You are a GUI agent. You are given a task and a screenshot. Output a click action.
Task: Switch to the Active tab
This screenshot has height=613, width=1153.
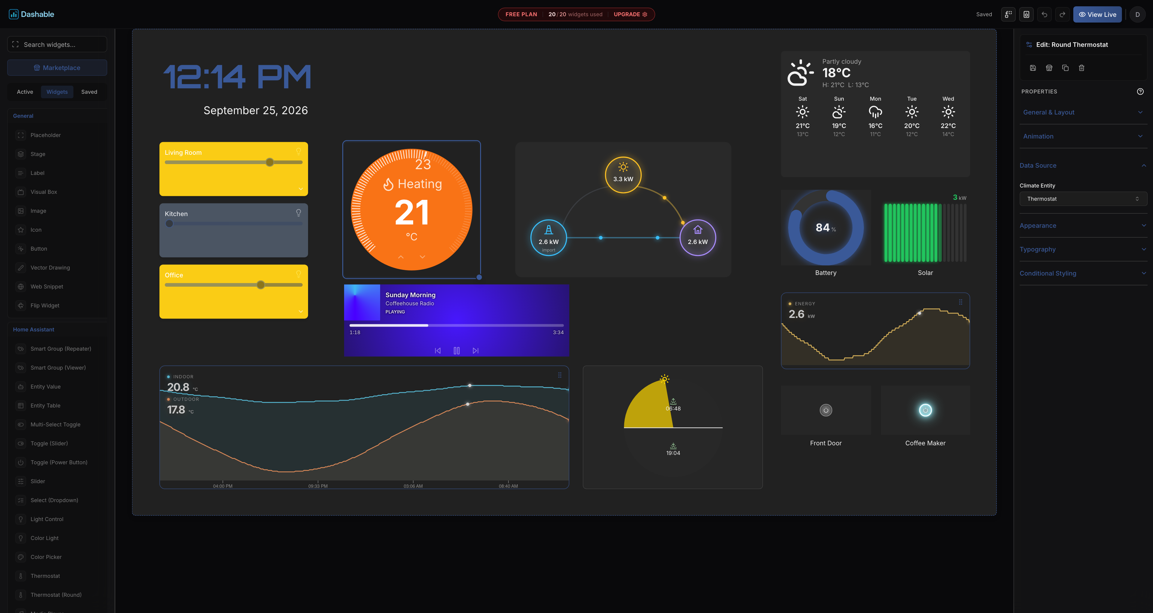[25, 92]
